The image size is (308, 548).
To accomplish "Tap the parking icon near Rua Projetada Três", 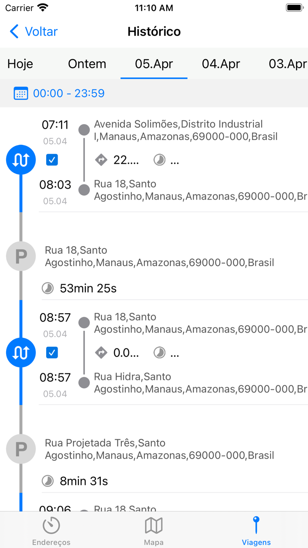I will tap(21, 449).
